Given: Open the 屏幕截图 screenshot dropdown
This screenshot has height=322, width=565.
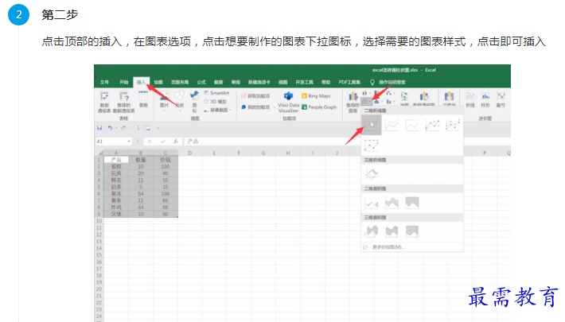Looking at the screenshot, I should point(217,110).
